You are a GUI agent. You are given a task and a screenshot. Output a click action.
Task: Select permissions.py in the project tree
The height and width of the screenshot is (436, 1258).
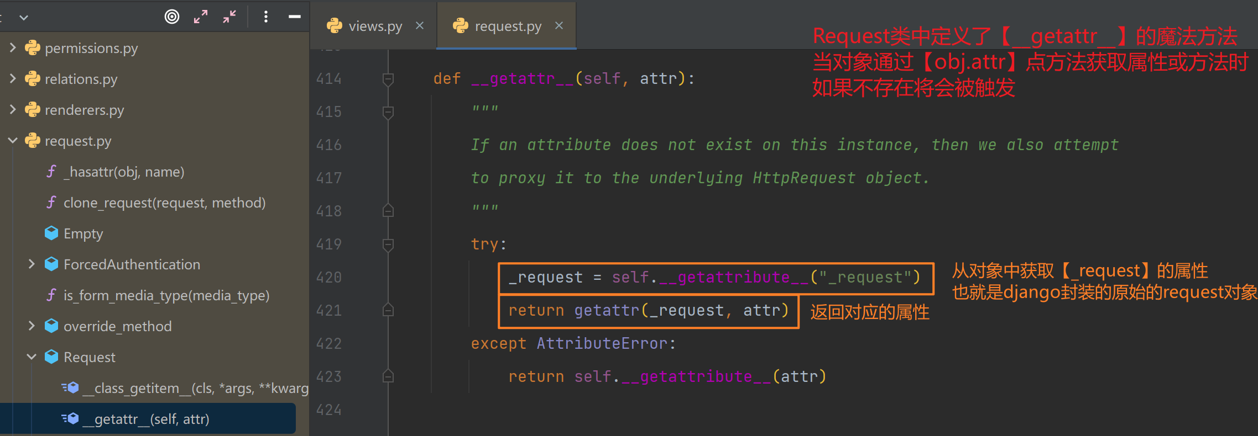point(91,49)
